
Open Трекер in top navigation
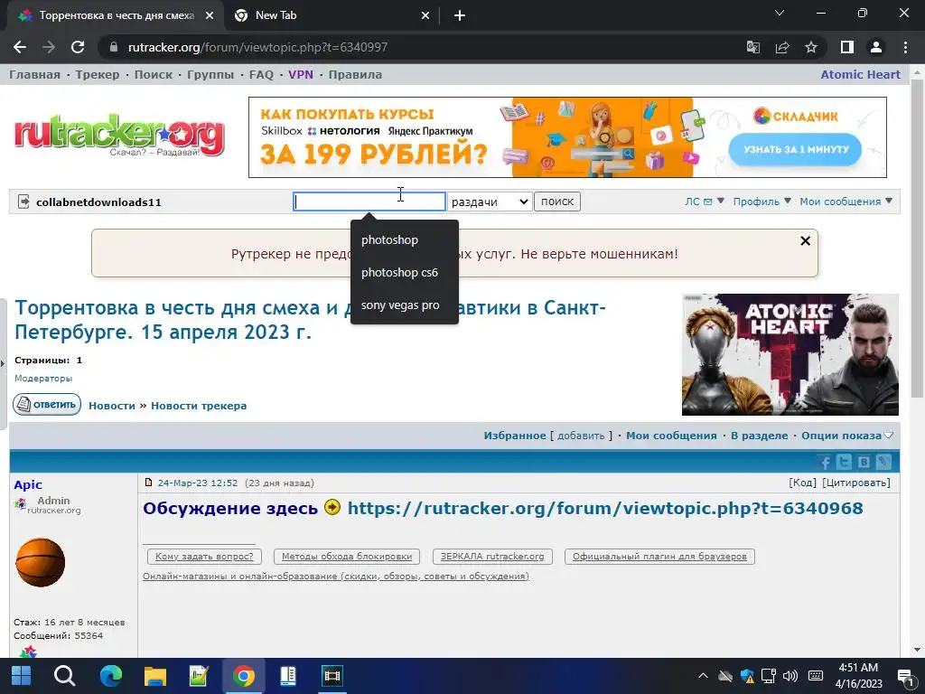(98, 74)
